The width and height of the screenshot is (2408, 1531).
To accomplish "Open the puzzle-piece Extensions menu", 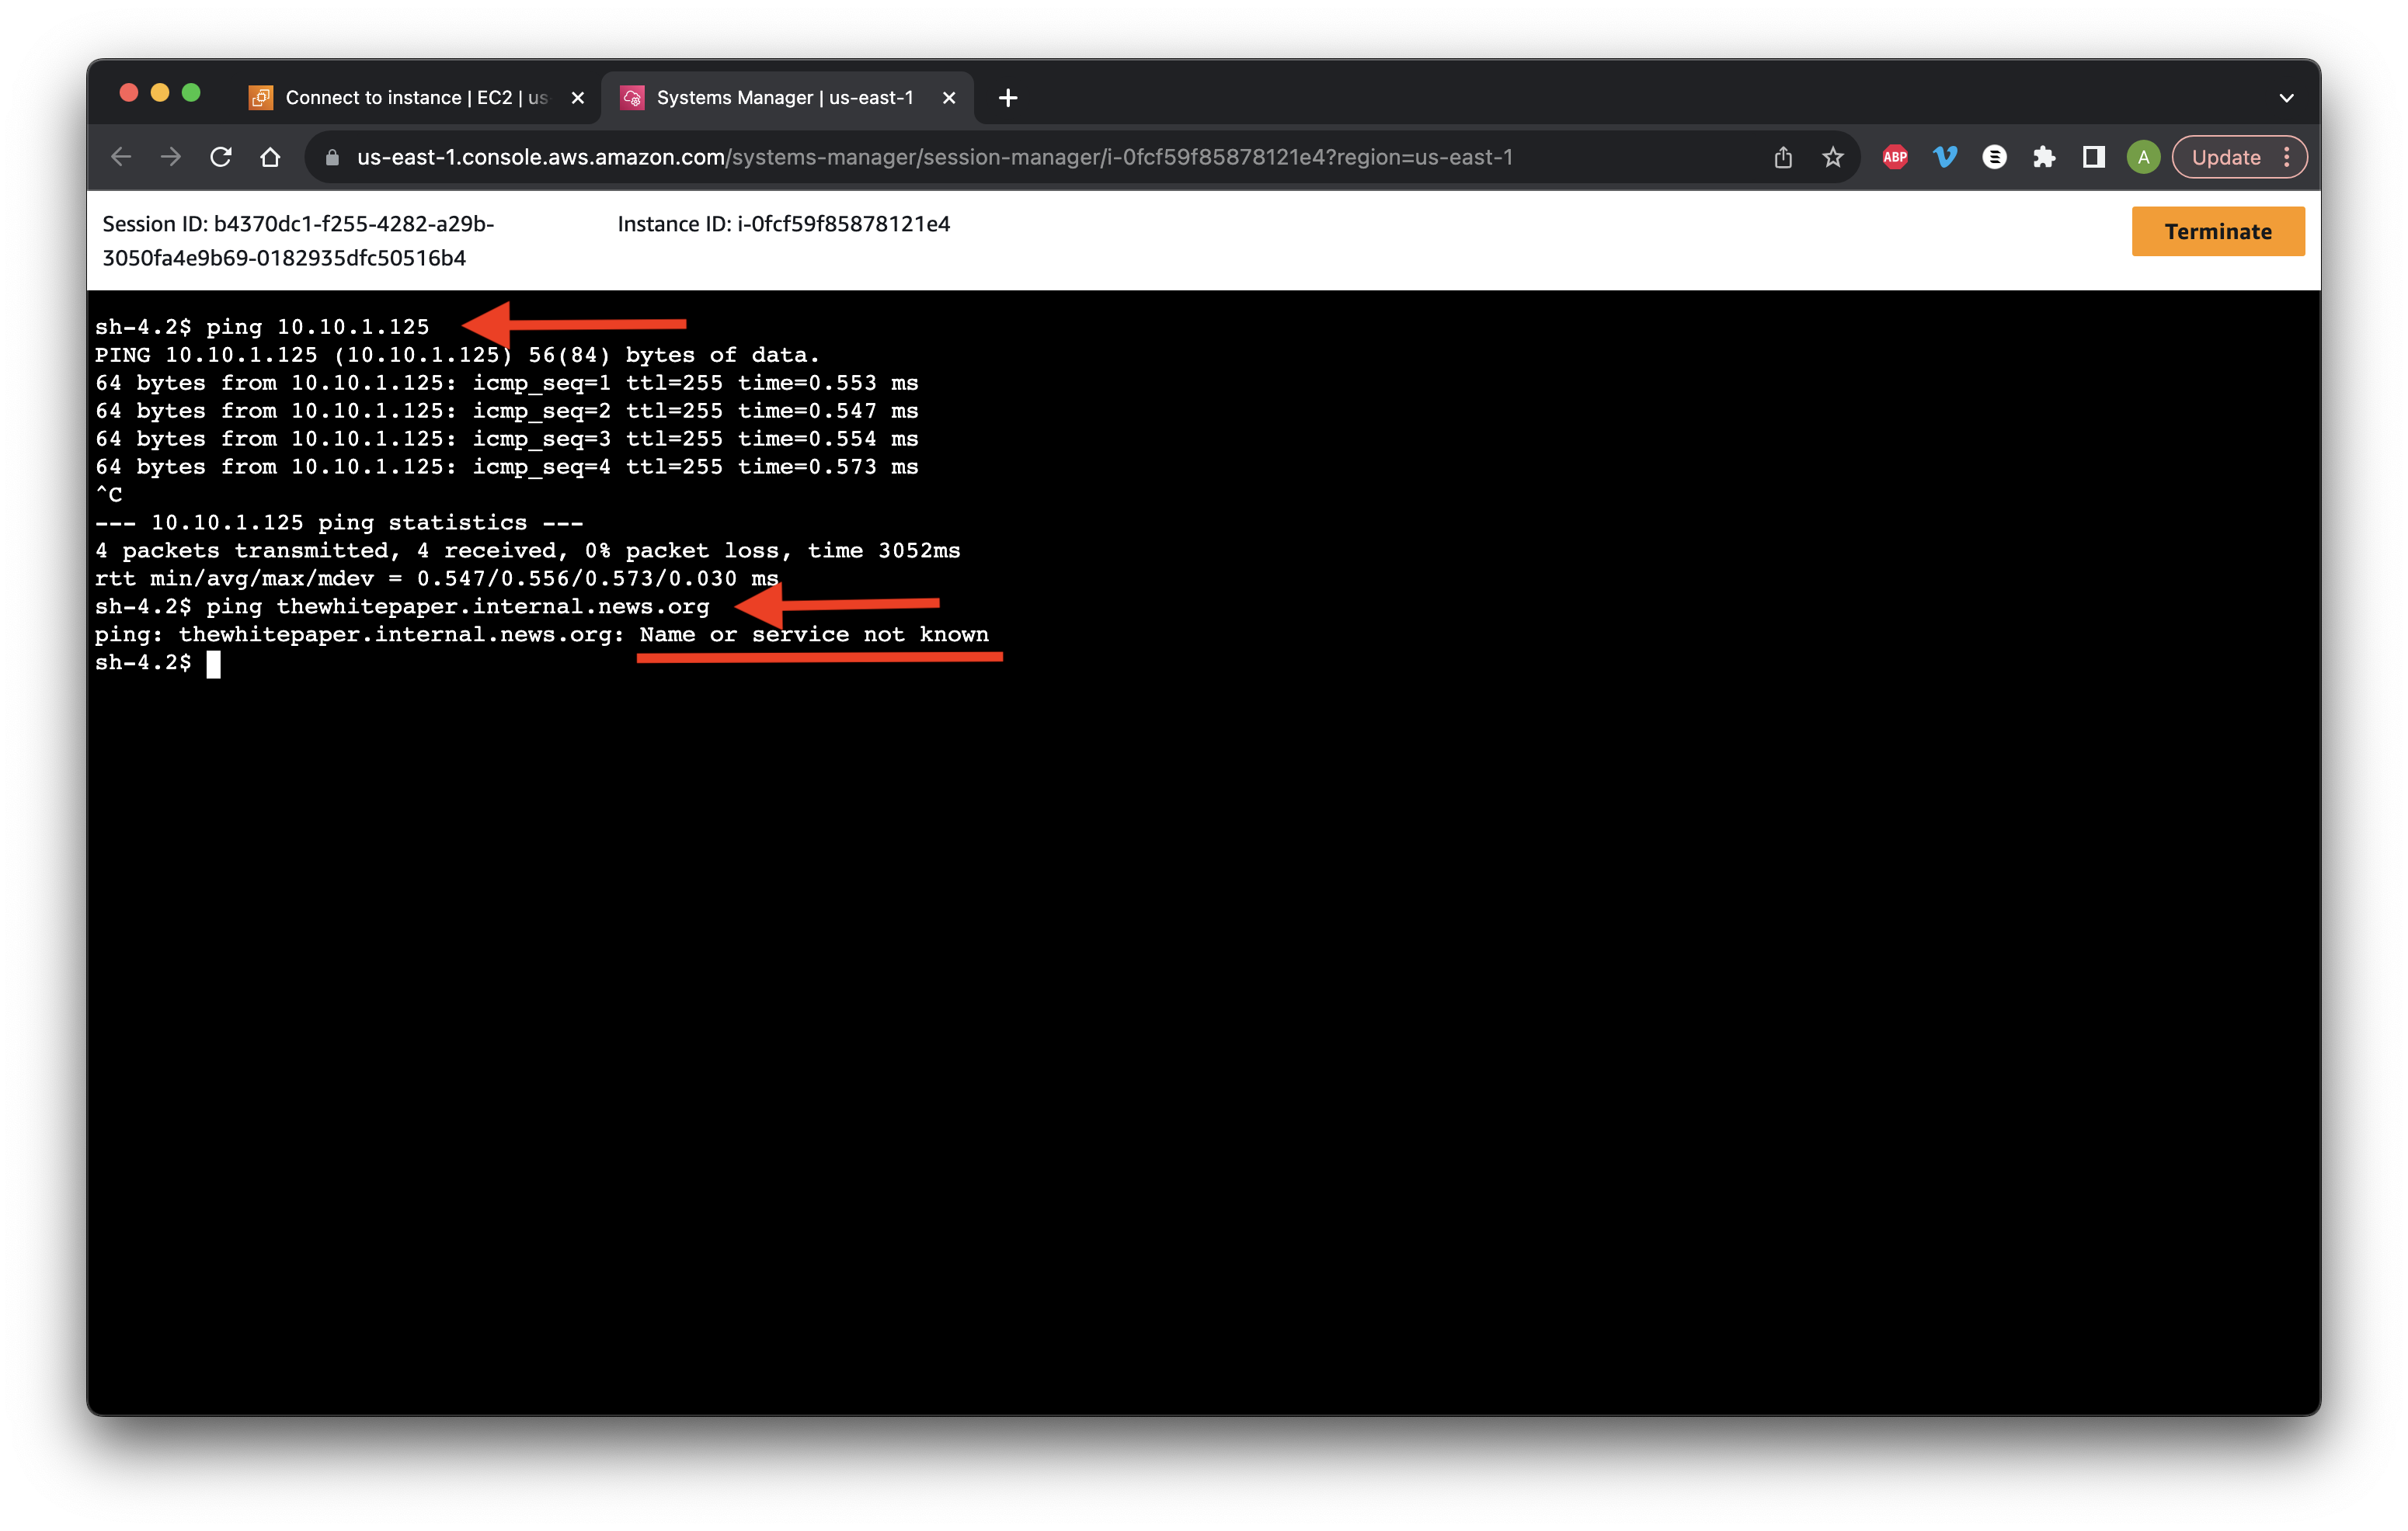I will pos(2044,157).
